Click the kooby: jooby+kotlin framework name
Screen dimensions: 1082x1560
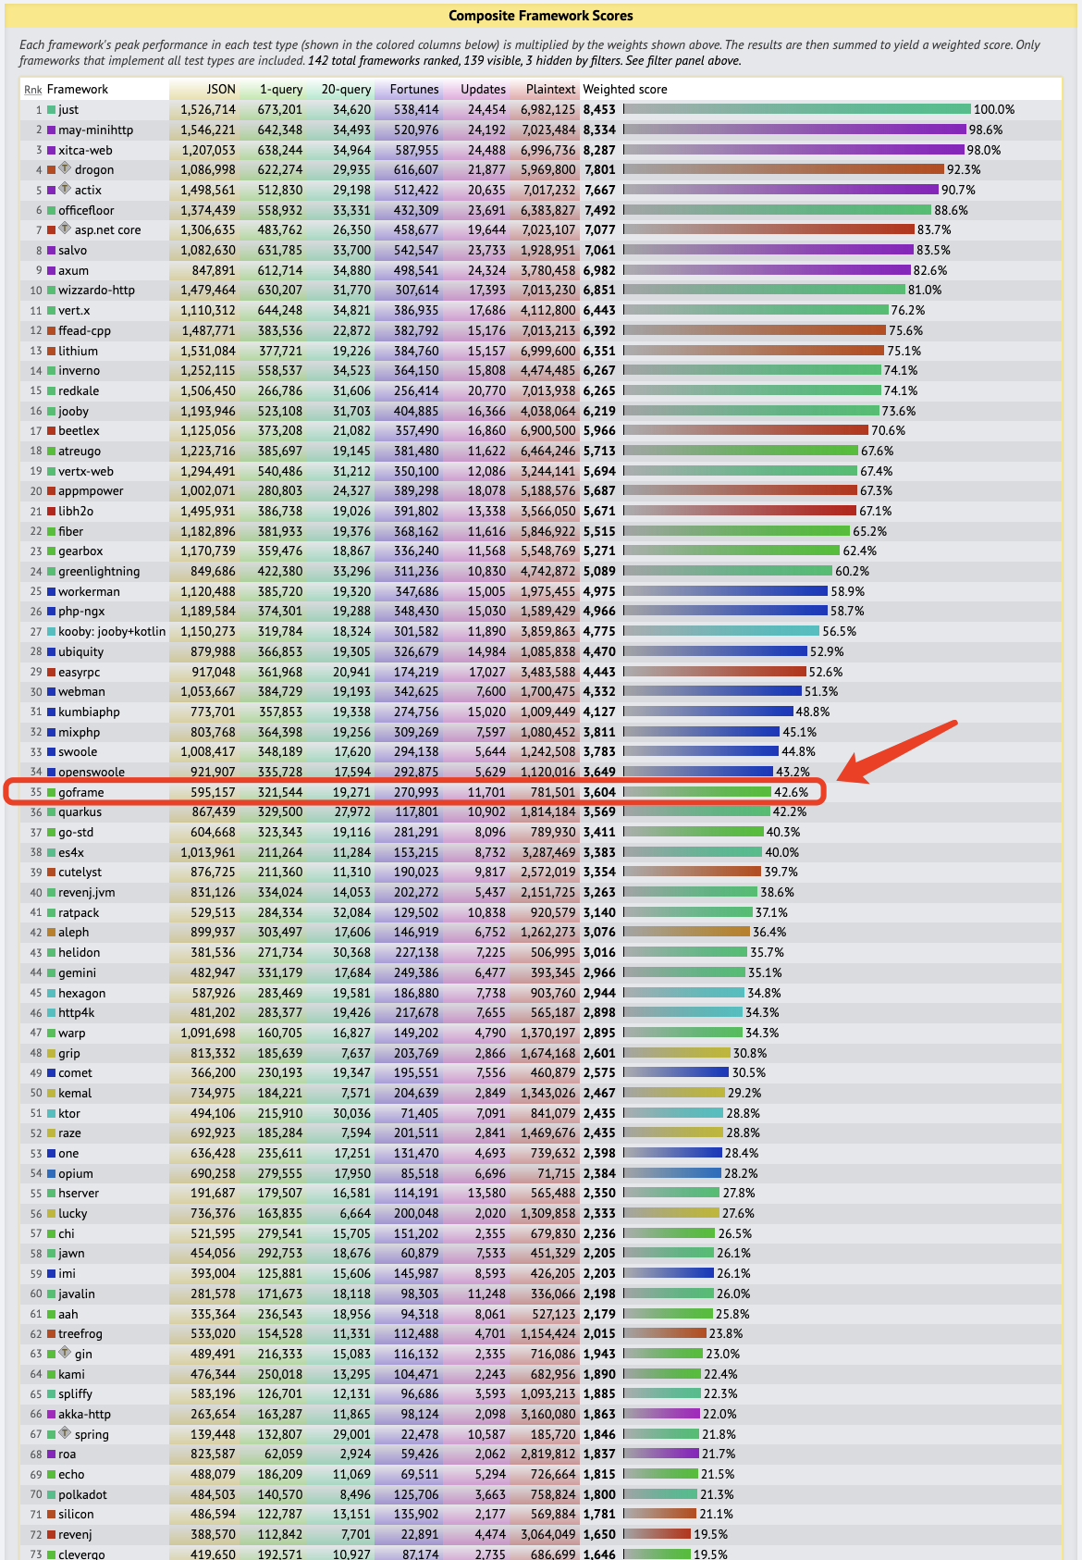112,632
